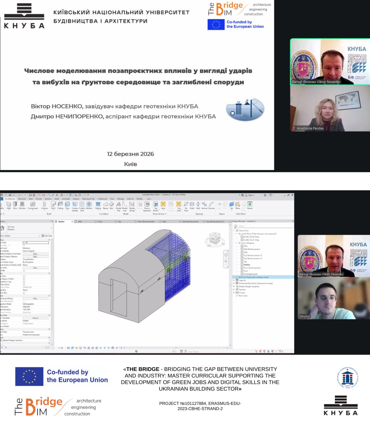The image size is (370, 428).
Task: Expand the Families tree node
Action: pos(234,290)
